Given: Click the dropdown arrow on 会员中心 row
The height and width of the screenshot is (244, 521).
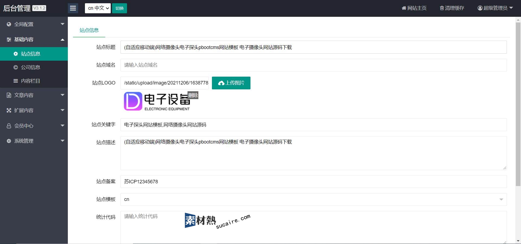Looking at the screenshot, I should (62, 126).
